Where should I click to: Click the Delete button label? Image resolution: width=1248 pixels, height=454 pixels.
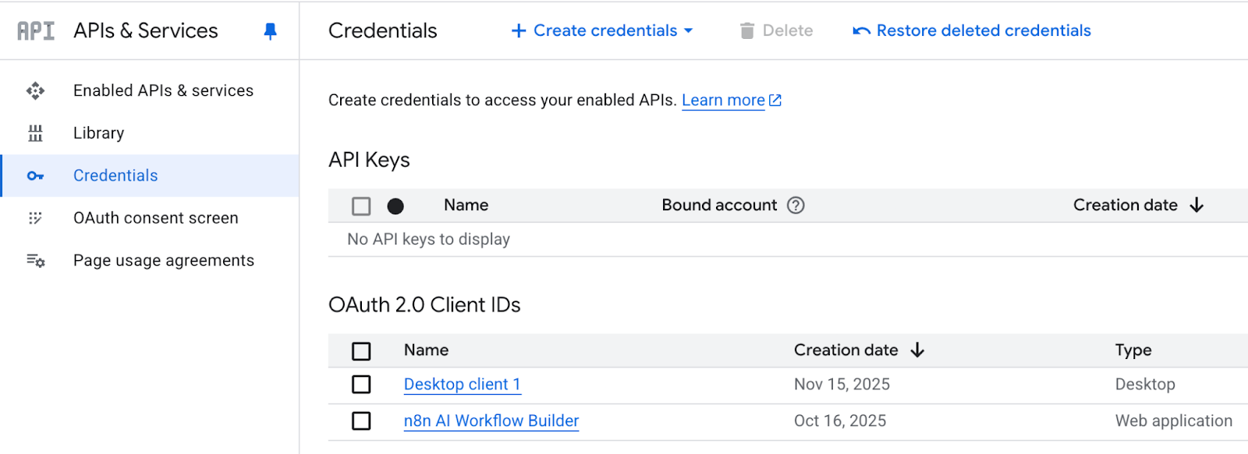tap(788, 30)
